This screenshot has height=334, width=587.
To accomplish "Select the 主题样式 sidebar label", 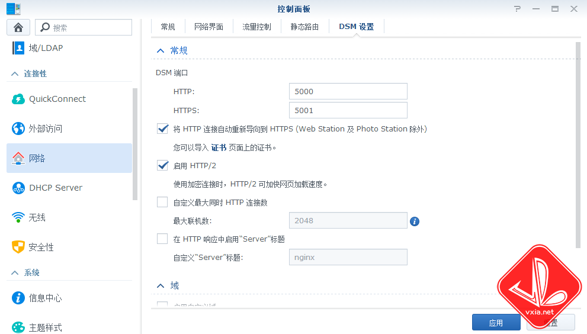I will [x=45, y=327].
